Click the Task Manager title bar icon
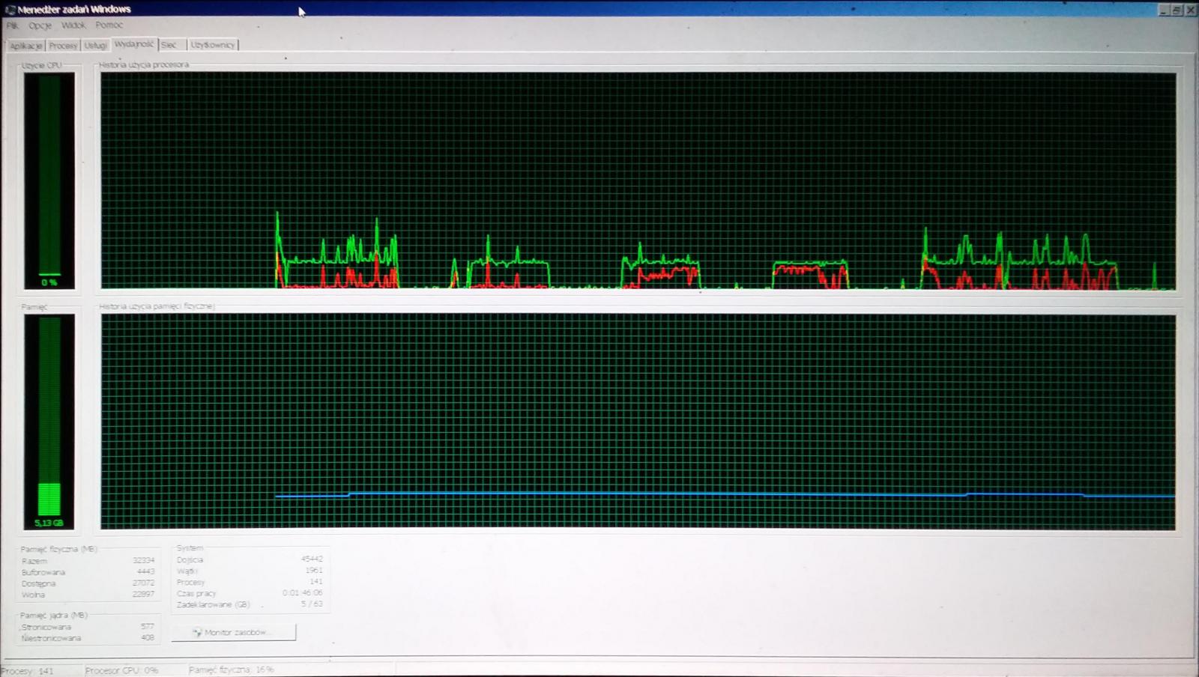Screen dimensions: 1199x677 click(10, 10)
